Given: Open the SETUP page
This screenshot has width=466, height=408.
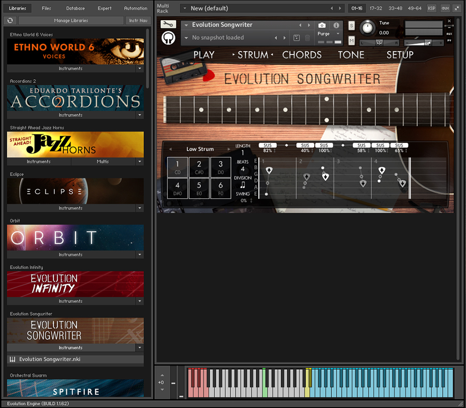Looking at the screenshot, I should (x=400, y=55).
